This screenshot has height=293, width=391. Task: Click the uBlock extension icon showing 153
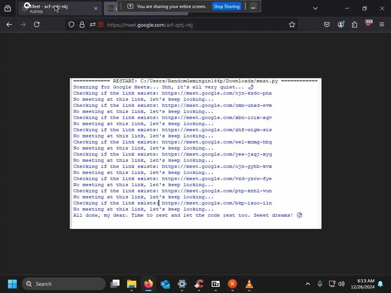pos(368,24)
